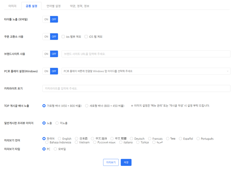Click the 저장 button
Image resolution: width=234 pixels, height=169 pixels.
click(x=126, y=162)
